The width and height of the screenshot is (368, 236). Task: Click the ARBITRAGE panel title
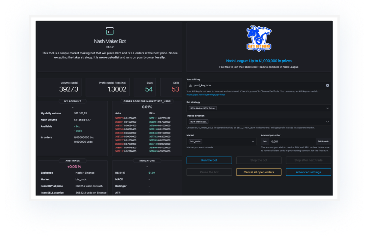click(73, 161)
